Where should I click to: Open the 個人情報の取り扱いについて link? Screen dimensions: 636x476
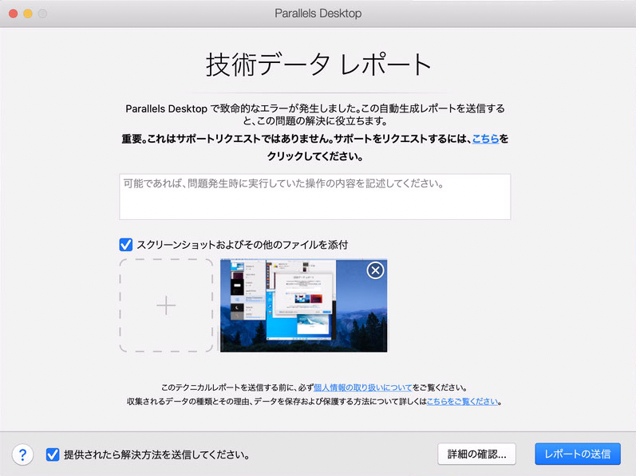(x=363, y=387)
